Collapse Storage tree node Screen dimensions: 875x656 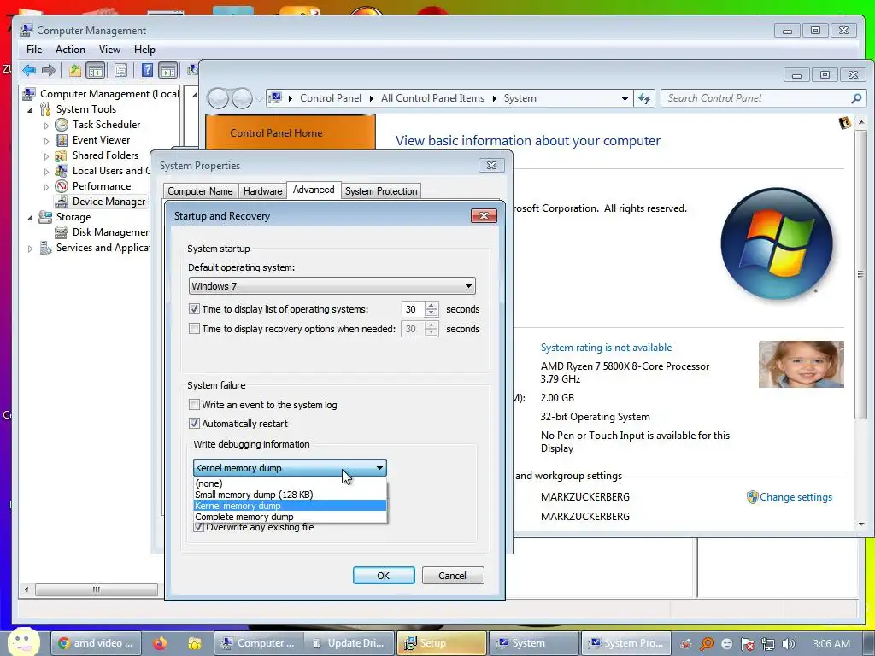[31, 218]
